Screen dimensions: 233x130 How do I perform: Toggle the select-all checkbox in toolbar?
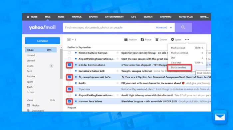pyautogui.click(x=69, y=39)
